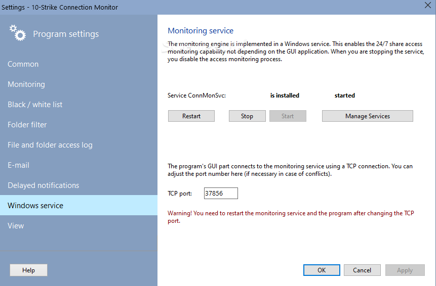Open the Monitoring settings section
The image size is (436, 286).
(78, 84)
